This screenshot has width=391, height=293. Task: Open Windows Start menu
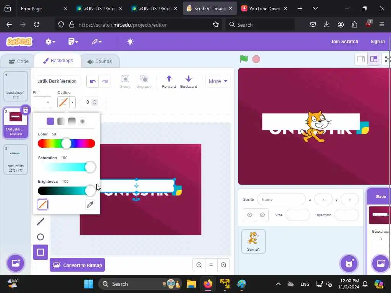[x=89, y=284]
